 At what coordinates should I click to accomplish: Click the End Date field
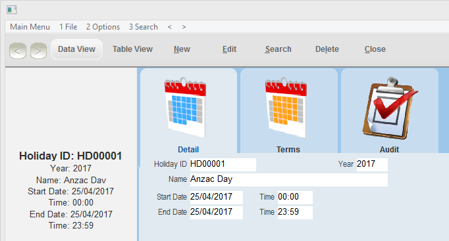click(x=217, y=213)
